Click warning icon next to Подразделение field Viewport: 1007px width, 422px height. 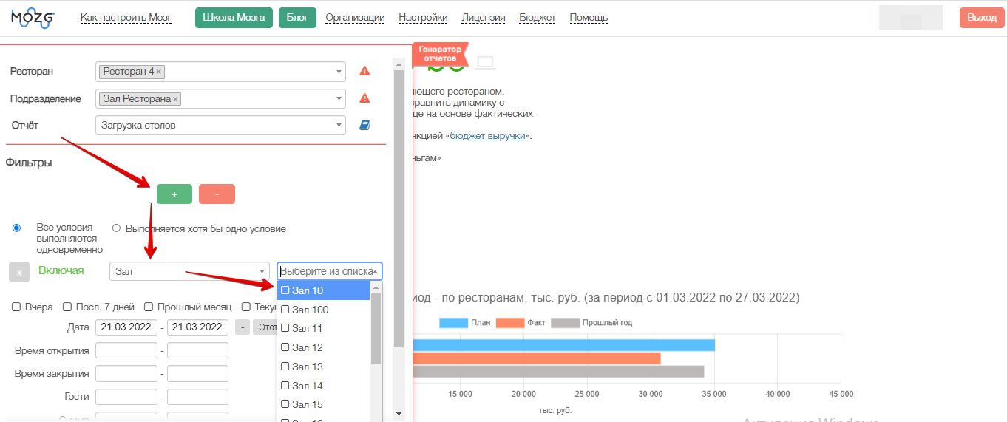(365, 98)
